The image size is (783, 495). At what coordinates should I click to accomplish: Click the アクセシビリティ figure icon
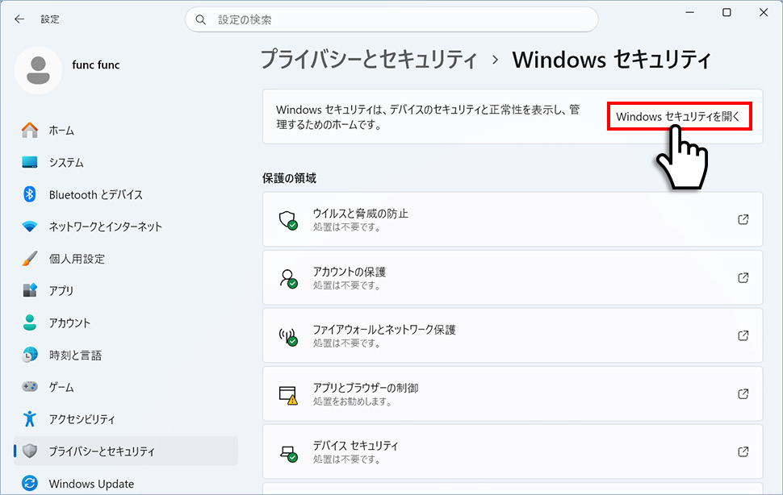coord(30,418)
